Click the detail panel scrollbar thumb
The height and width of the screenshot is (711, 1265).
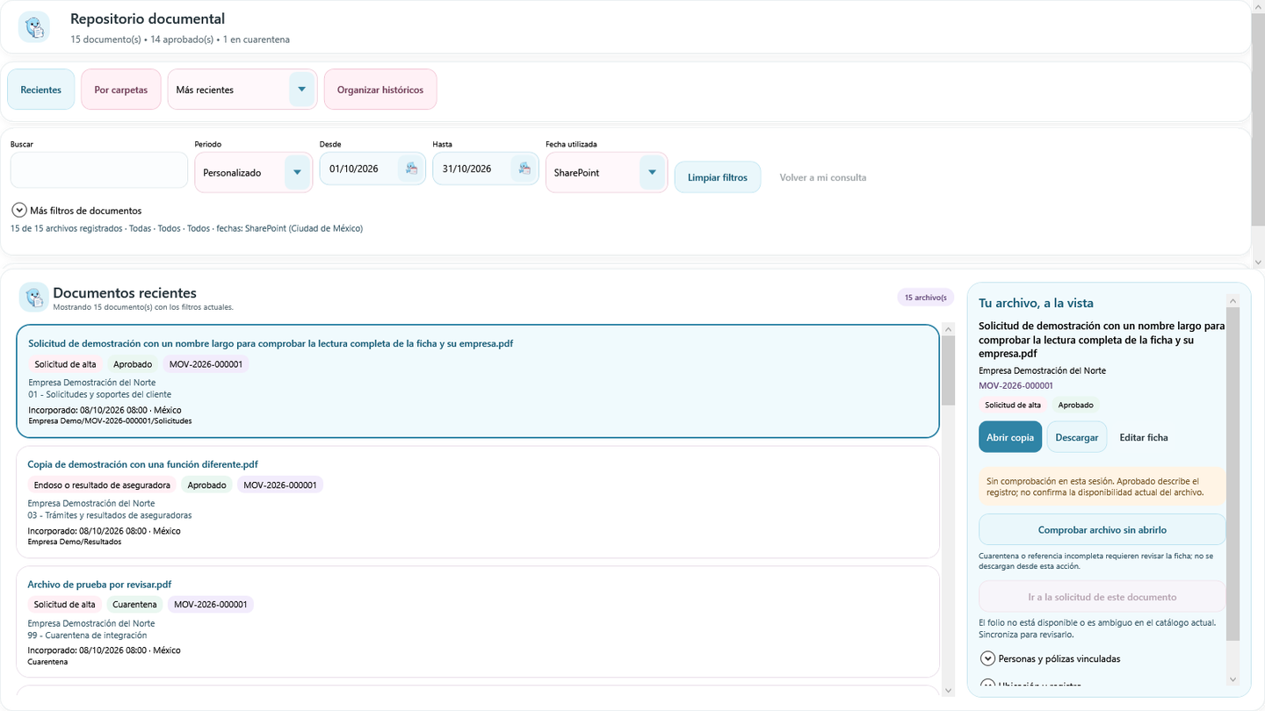tap(1232, 474)
